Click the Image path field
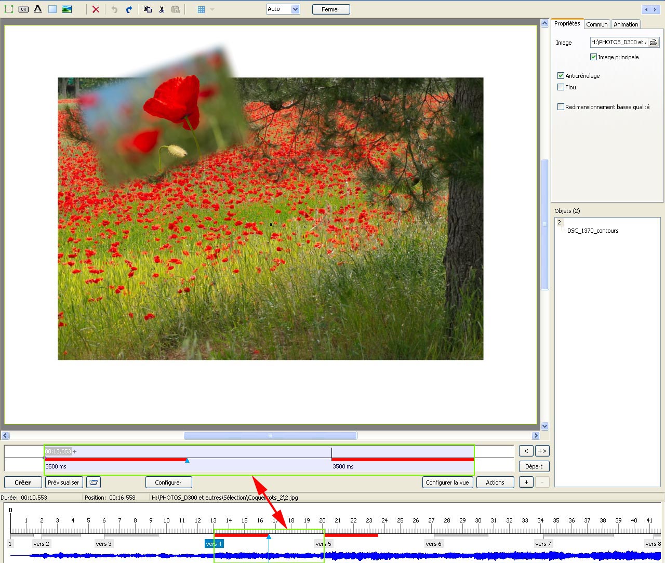Screen dimensions: 665x563 tap(619, 43)
